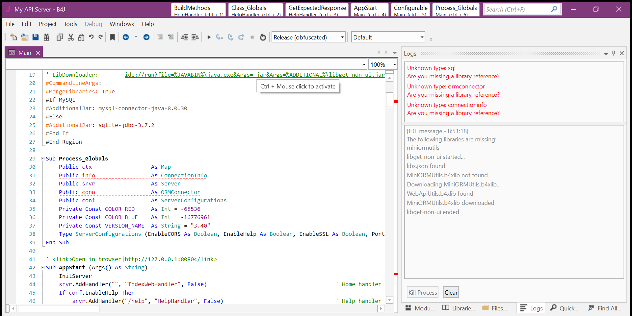Collapse the Sub AppStart code block
Screen dimensions: 632x316
(43, 268)
